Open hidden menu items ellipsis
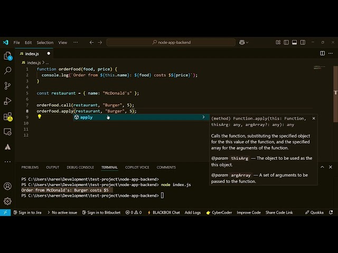 tap(76, 42)
